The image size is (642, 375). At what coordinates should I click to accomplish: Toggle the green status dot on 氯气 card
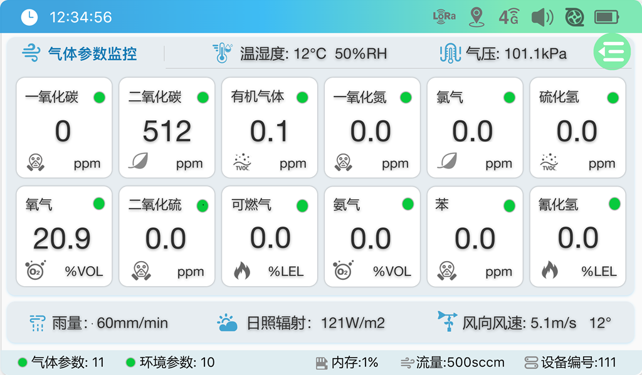[508, 98]
